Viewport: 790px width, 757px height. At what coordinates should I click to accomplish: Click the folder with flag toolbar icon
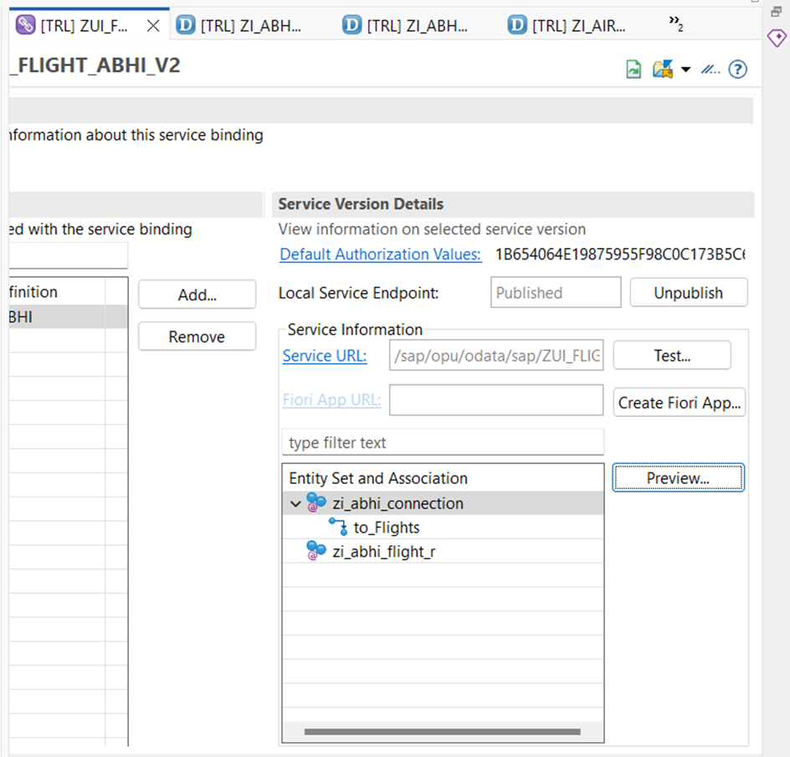tap(663, 70)
